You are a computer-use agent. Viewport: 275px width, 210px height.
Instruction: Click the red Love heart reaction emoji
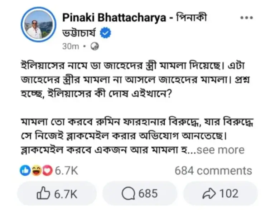pyautogui.click(x=47, y=171)
